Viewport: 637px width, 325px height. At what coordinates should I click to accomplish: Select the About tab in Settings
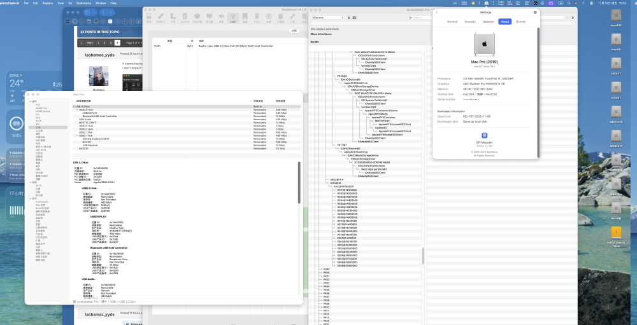coord(505,22)
